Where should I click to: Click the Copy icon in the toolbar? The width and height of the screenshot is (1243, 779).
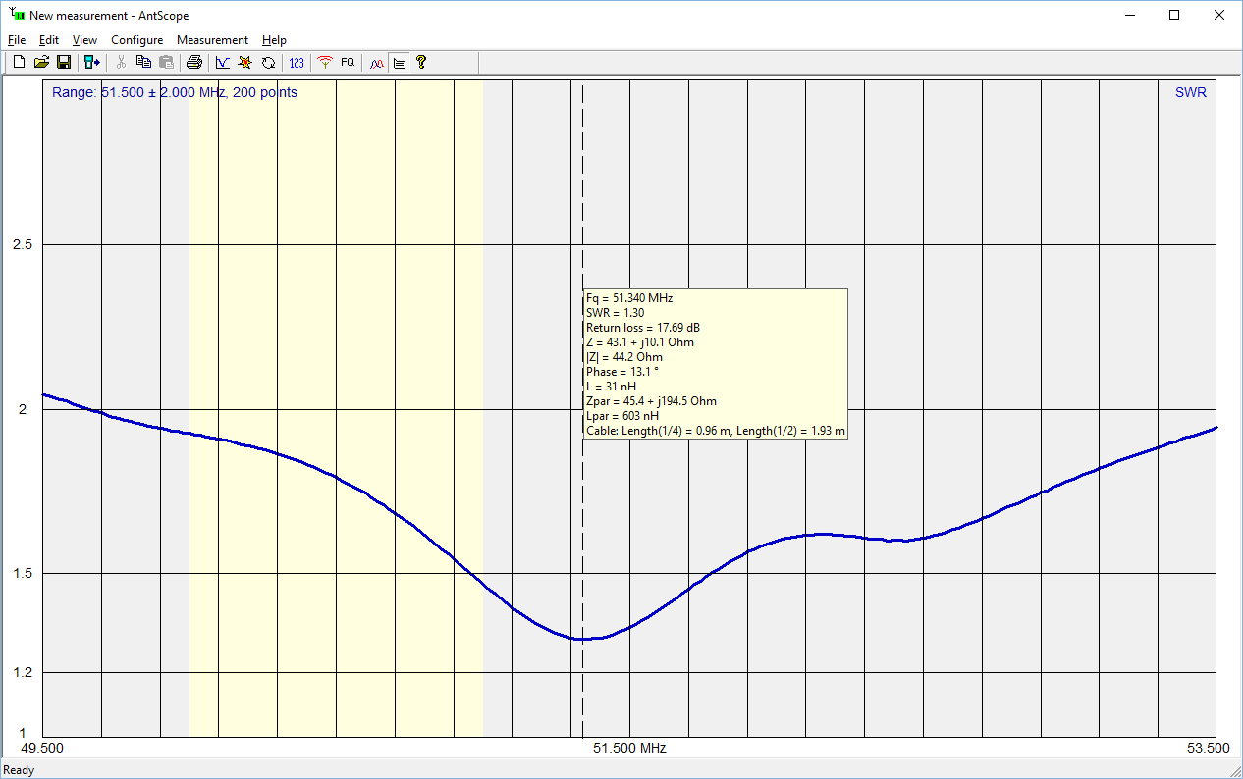pos(143,63)
